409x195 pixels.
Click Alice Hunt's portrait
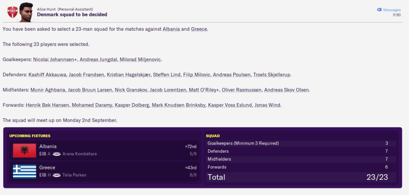point(26,12)
